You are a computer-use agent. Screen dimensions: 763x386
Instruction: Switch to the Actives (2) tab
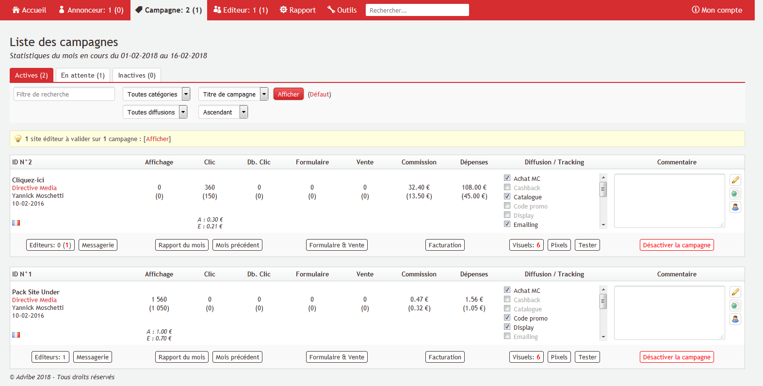click(x=32, y=75)
